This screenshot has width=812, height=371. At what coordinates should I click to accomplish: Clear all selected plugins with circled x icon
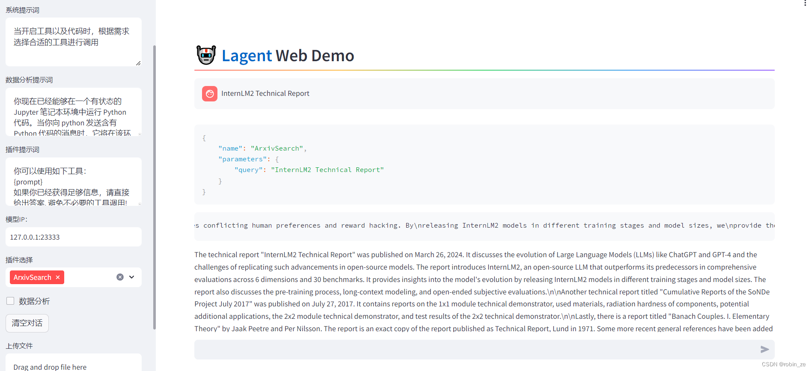click(120, 277)
